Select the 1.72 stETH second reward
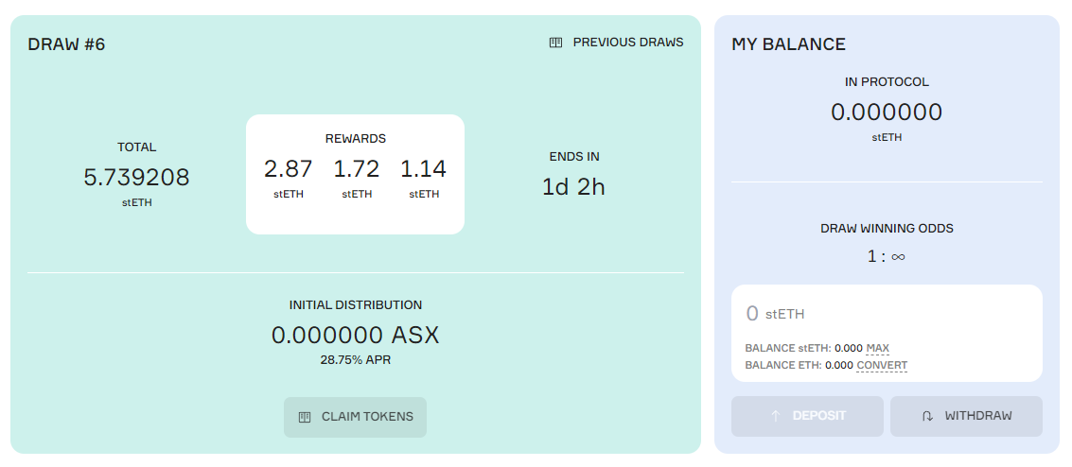 coord(357,178)
